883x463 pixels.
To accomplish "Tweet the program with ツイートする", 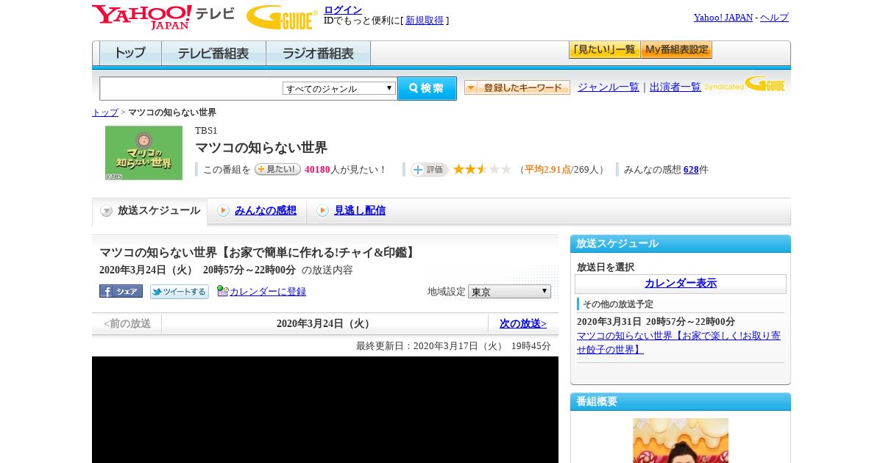I will (180, 292).
